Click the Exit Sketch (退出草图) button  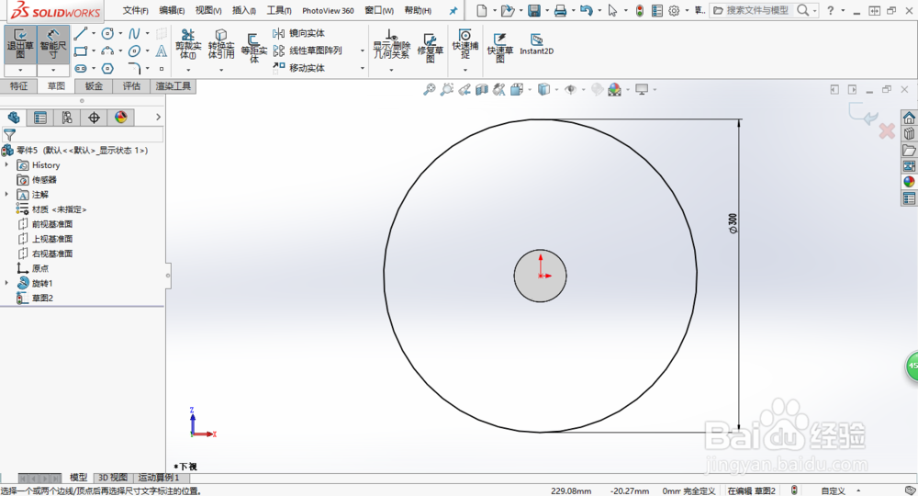(20, 44)
